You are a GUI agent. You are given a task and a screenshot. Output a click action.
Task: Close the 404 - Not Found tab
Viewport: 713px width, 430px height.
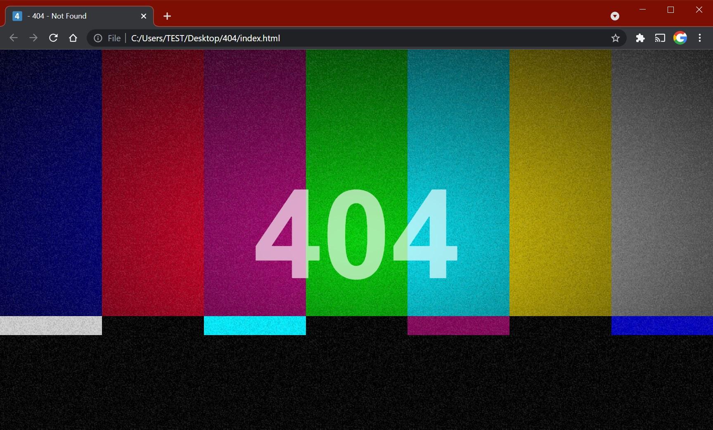point(144,16)
